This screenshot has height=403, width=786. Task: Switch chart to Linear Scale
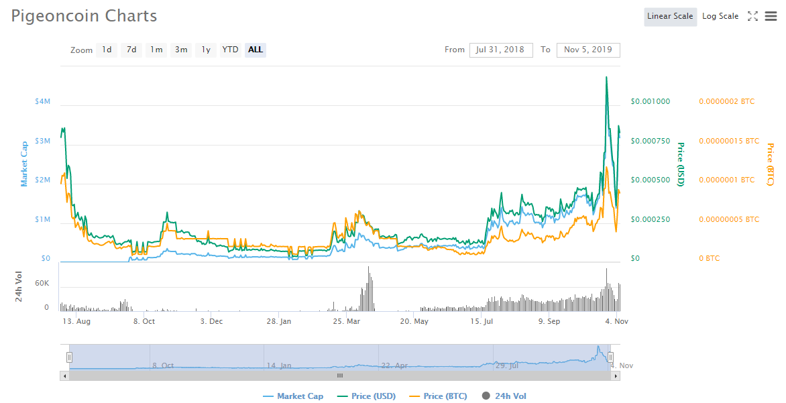click(670, 17)
